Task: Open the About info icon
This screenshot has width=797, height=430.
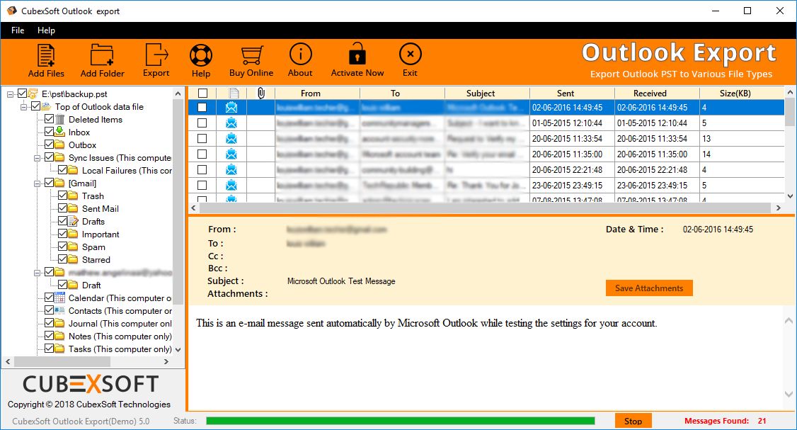Action: 300,55
